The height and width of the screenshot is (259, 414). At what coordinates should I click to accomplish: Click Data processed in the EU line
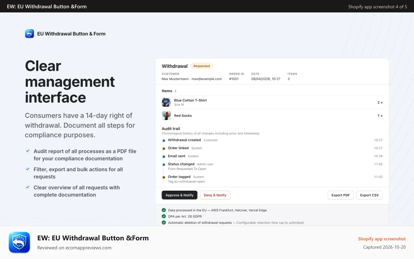pyautogui.click(x=217, y=210)
